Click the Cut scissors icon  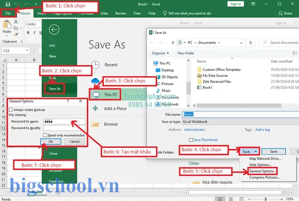pyautogui.click(x=16, y=21)
